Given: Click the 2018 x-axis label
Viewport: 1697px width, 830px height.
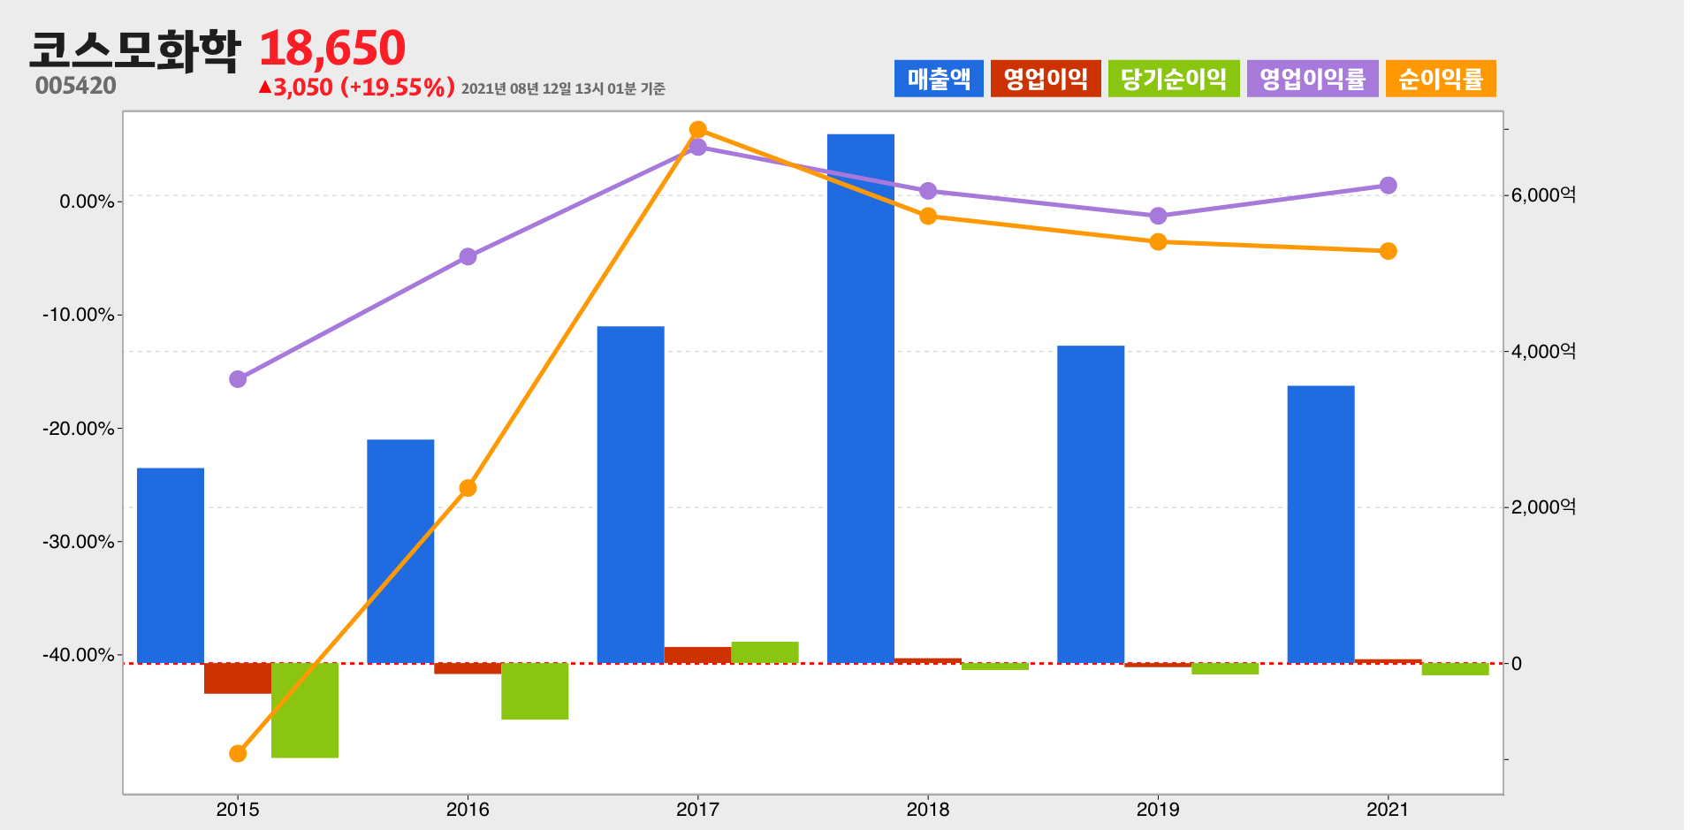Looking at the screenshot, I should tap(928, 809).
